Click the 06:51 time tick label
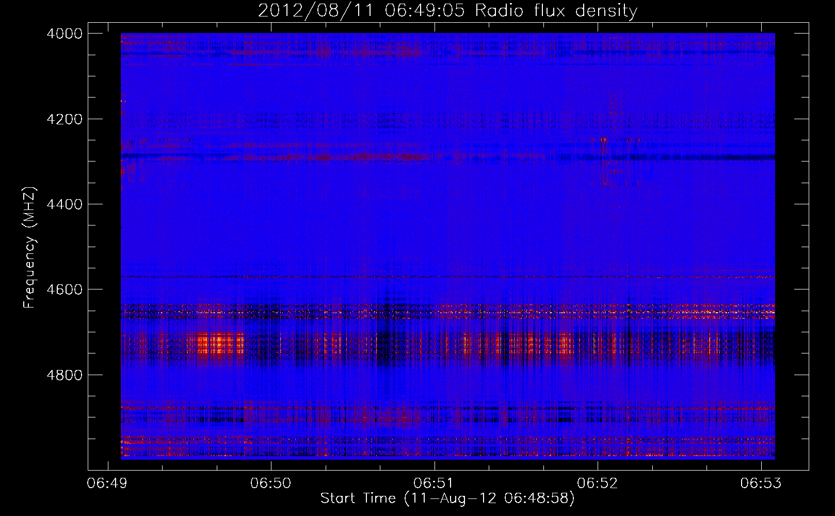Viewport: 835px width, 516px height. pyautogui.click(x=435, y=483)
